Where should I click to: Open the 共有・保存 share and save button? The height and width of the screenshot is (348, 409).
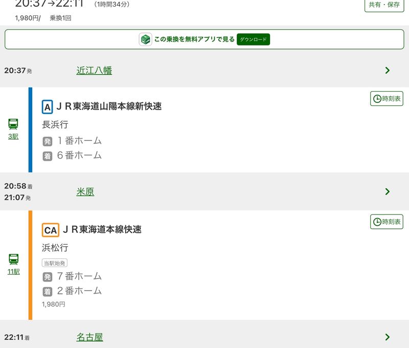[384, 5]
